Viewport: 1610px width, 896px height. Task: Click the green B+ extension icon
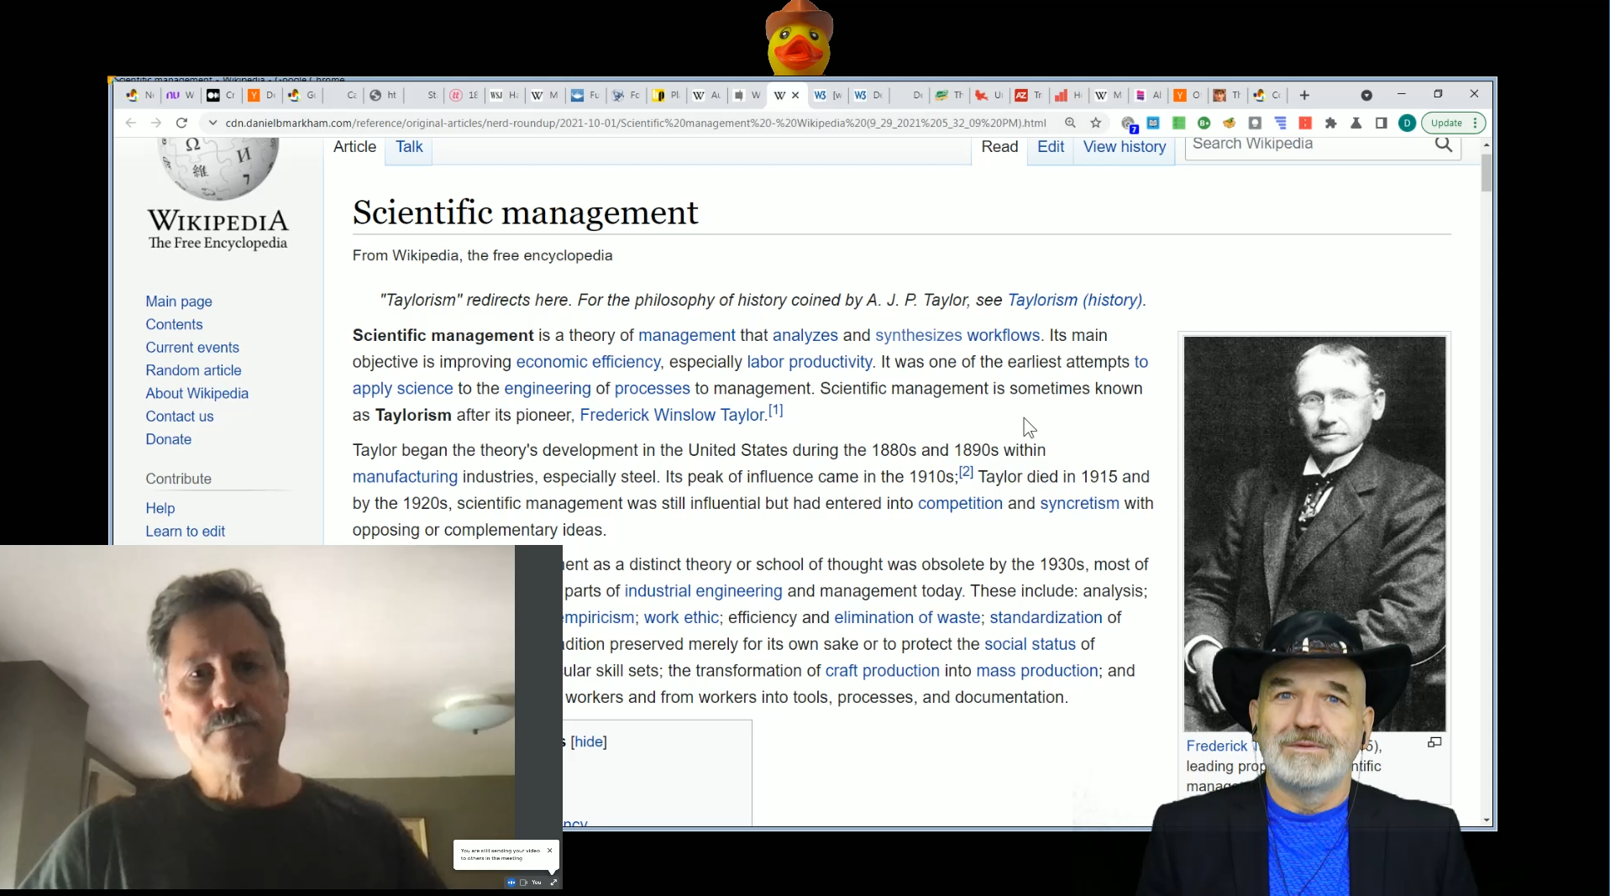point(1204,123)
